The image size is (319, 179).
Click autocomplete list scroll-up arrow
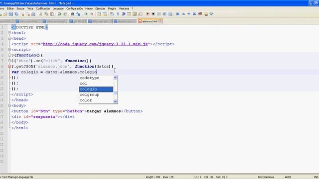coord(115,78)
